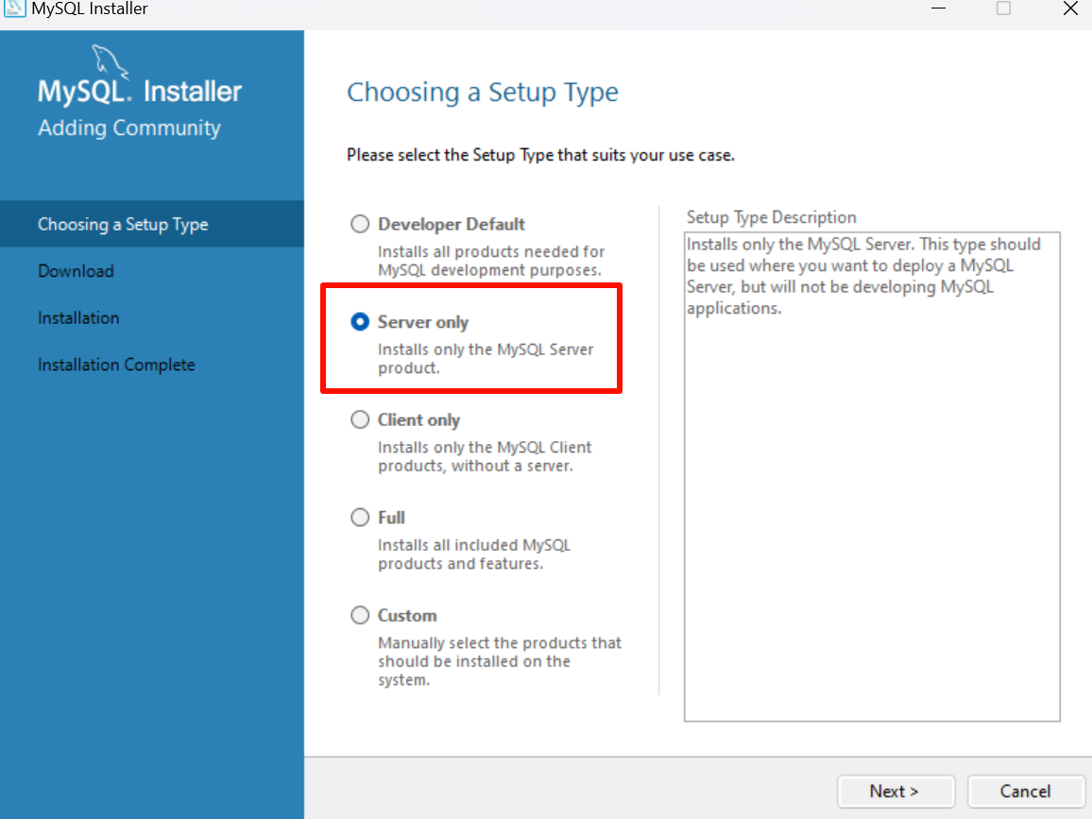
Task: Select the Full setup type
Action: click(x=360, y=518)
